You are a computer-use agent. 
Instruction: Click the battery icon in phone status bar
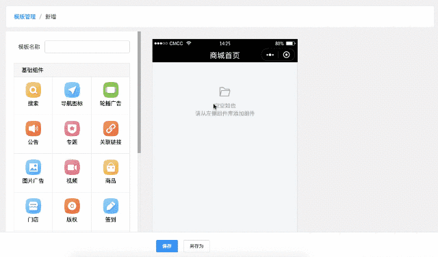point(290,43)
